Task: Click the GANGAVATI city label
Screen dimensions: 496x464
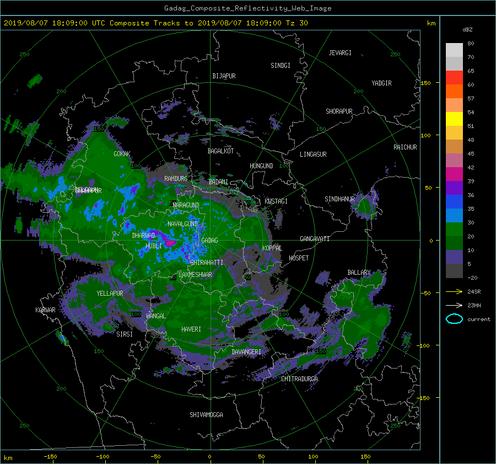Action: 315,238
